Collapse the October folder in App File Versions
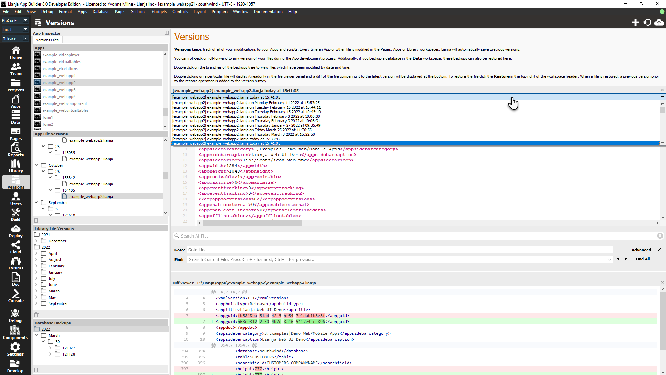 (36, 165)
